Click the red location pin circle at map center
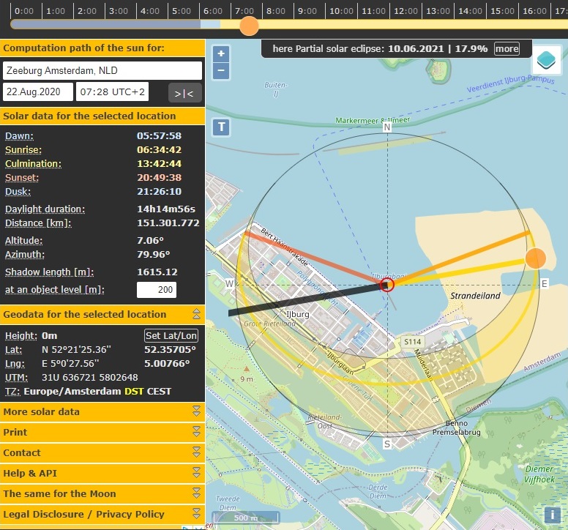Image resolution: width=568 pixels, height=530 pixels. point(388,285)
